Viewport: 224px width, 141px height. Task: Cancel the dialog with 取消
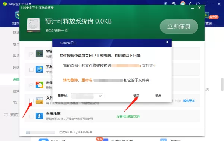coord(158,95)
